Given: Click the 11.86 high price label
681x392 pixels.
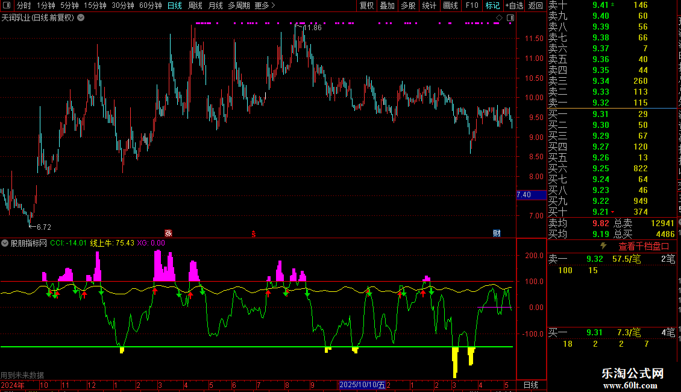Looking at the screenshot, I should 313,28.
